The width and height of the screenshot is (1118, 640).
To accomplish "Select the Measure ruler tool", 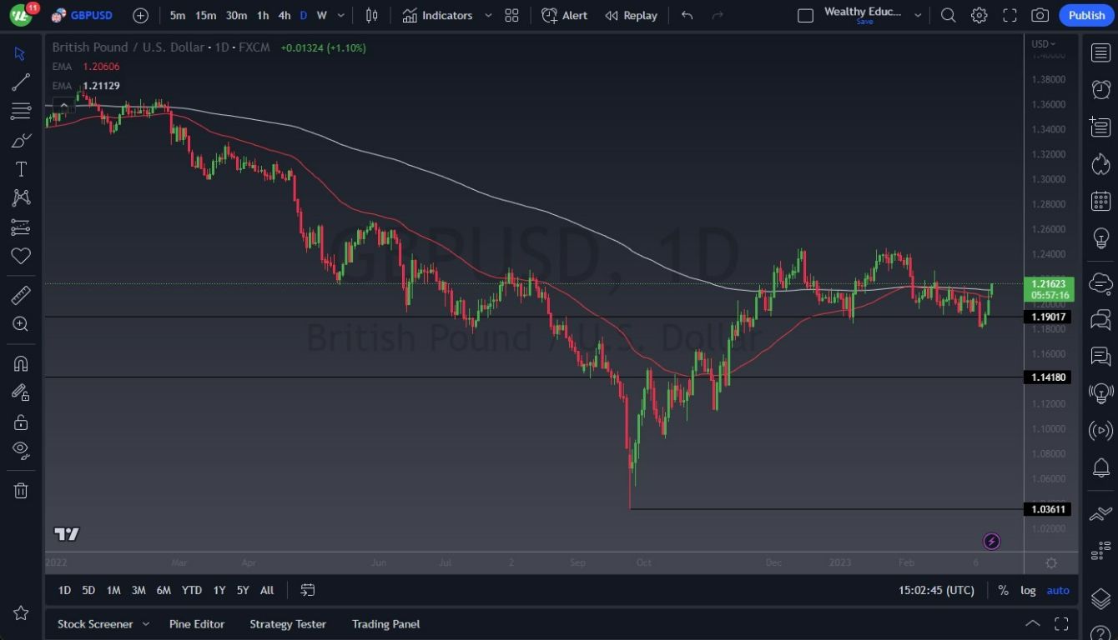I will (21, 294).
